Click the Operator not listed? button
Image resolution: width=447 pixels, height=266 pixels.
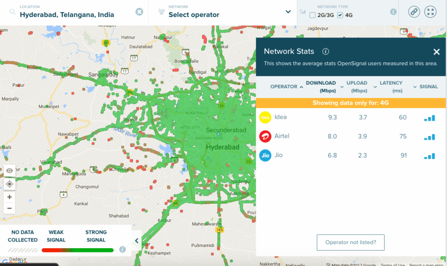[351, 242]
